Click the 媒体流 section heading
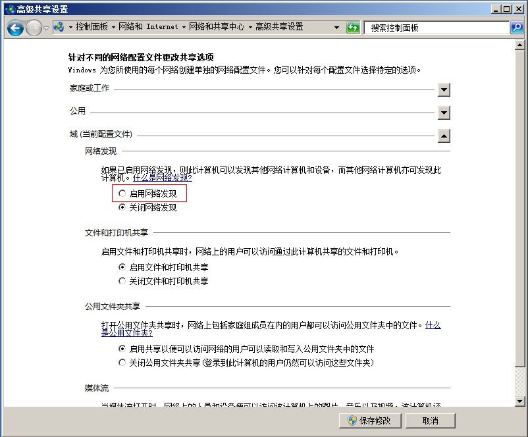 pyautogui.click(x=96, y=388)
